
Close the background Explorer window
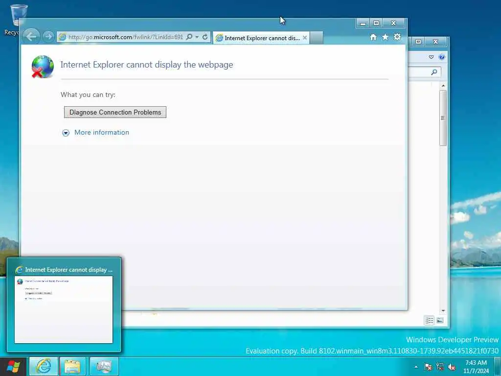click(x=435, y=42)
